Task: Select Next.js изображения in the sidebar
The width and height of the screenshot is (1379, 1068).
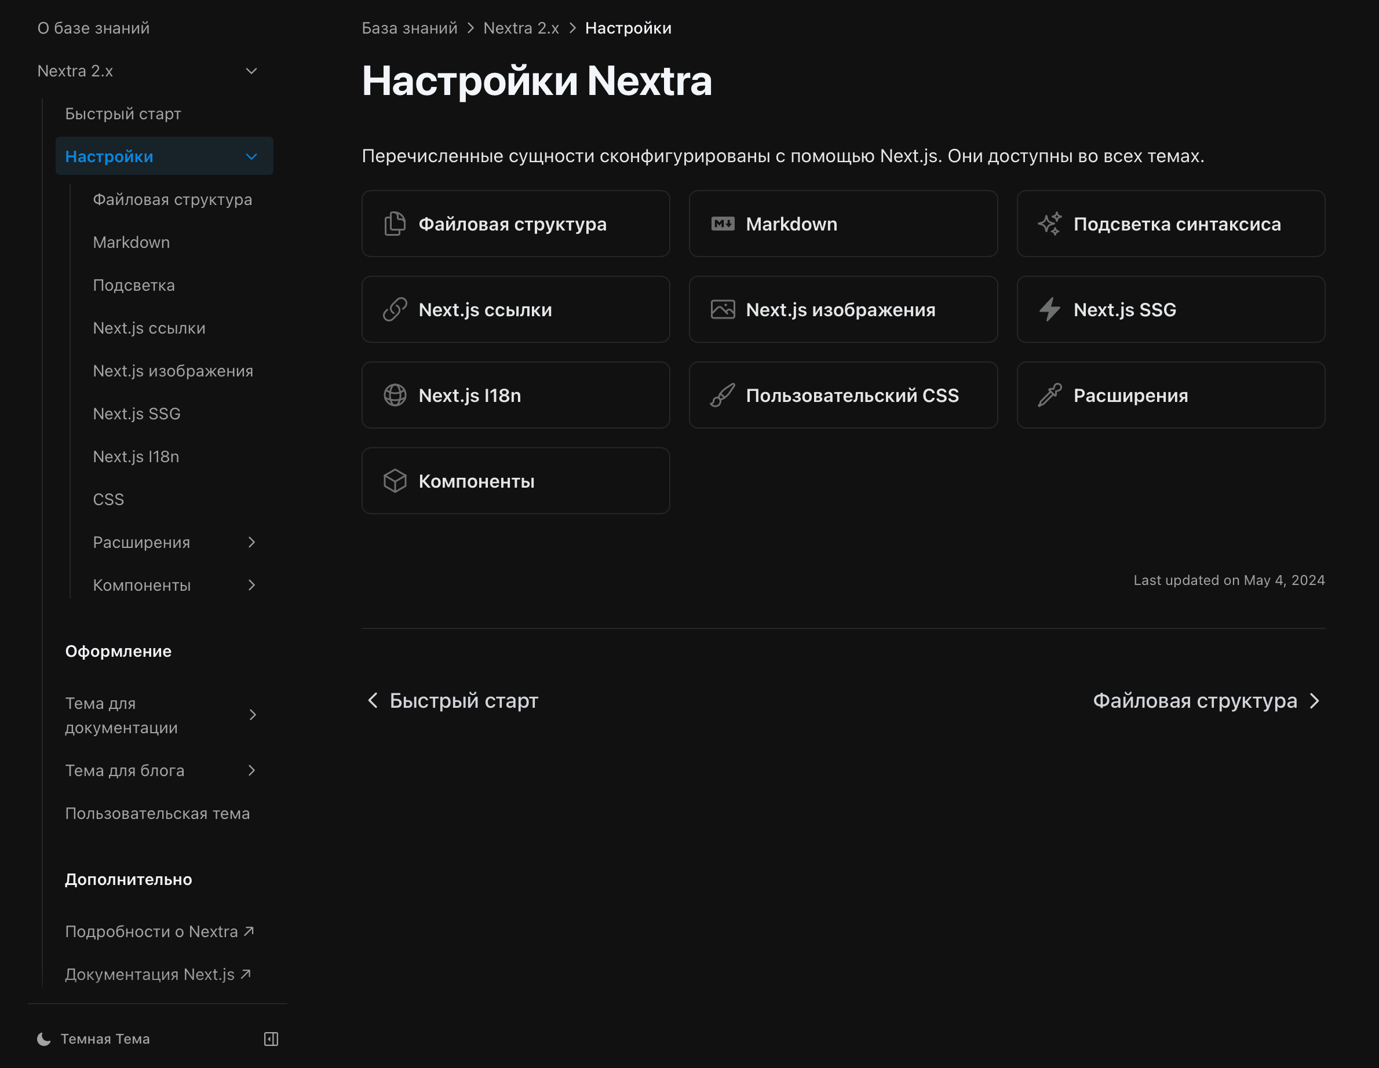Action: pos(173,371)
